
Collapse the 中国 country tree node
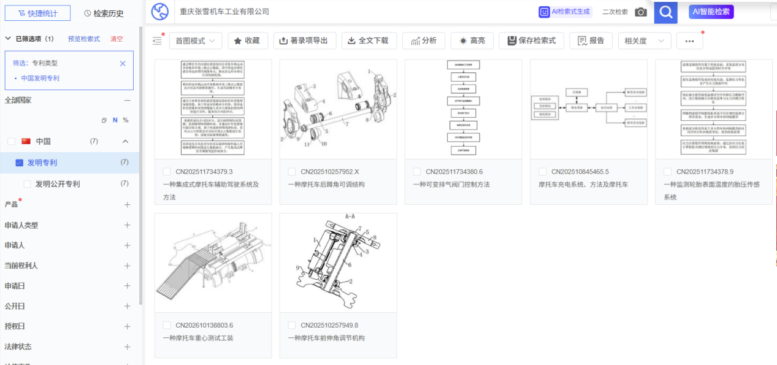click(x=126, y=141)
